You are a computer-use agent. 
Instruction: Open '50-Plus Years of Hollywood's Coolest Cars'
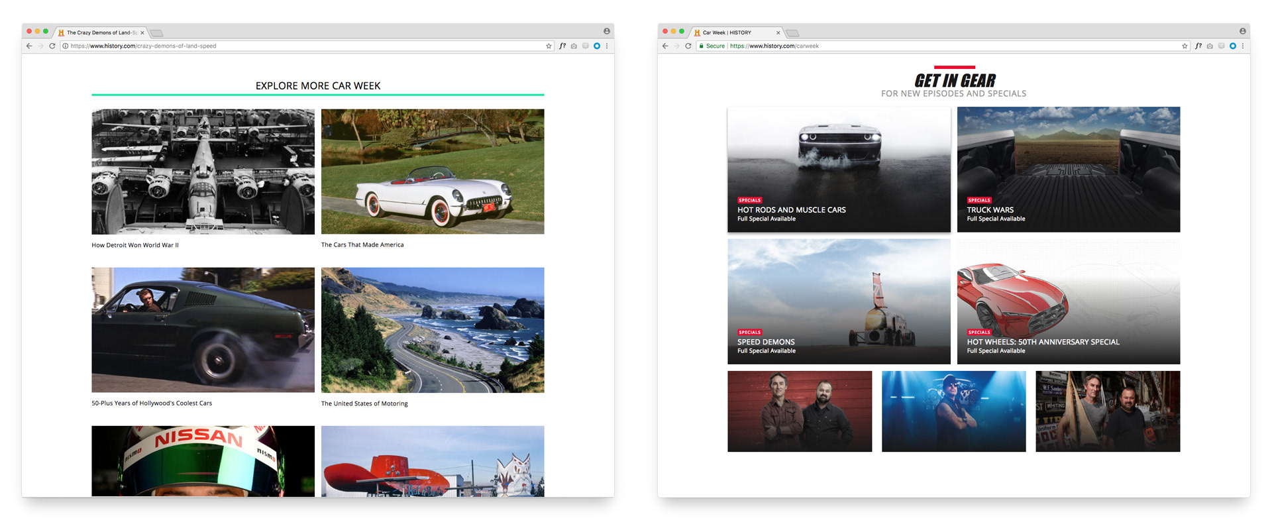pyautogui.click(x=152, y=403)
